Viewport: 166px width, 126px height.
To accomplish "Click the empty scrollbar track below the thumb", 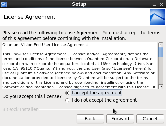I will [x=161, y=71].
